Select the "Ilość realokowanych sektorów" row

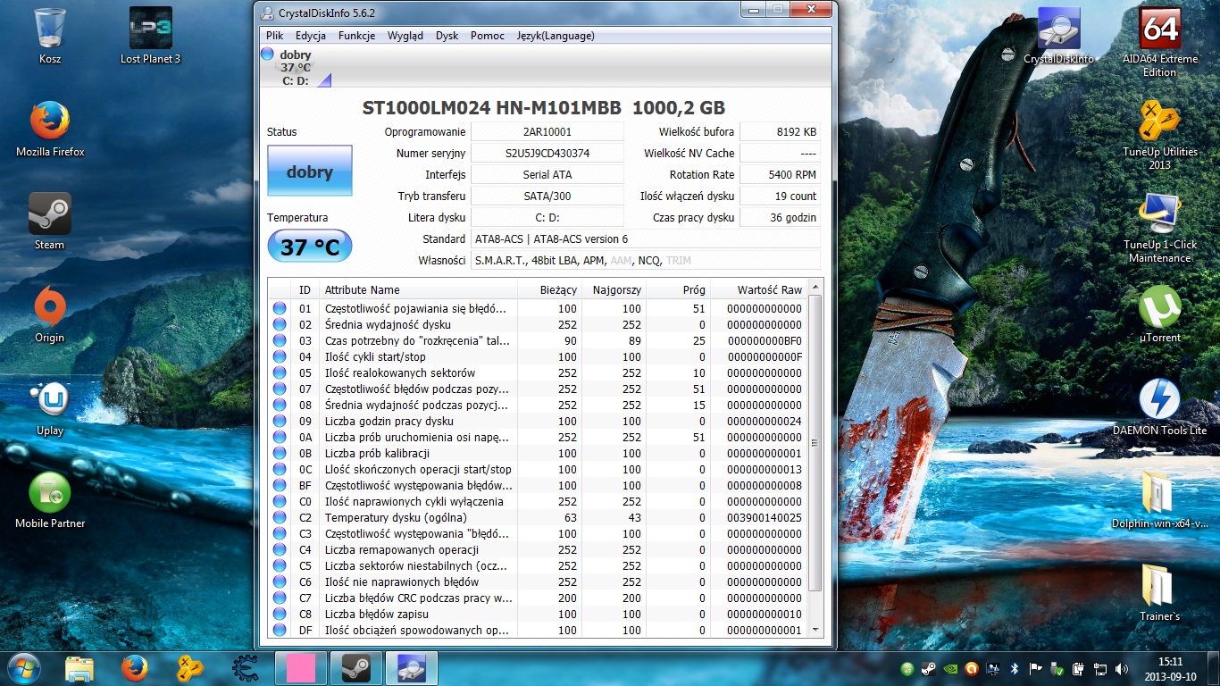click(538, 372)
